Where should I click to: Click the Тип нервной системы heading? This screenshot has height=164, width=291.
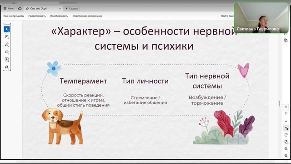pyautogui.click(x=207, y=81)
